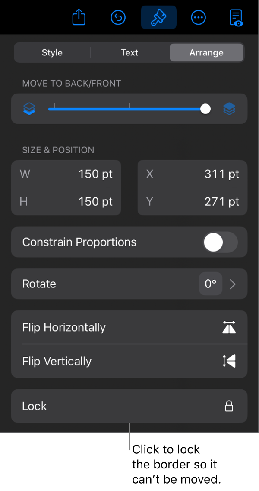This screenshot has width=259, height=491.
Task: Tap the document view eye icon
Action: (x=236, y=18)
